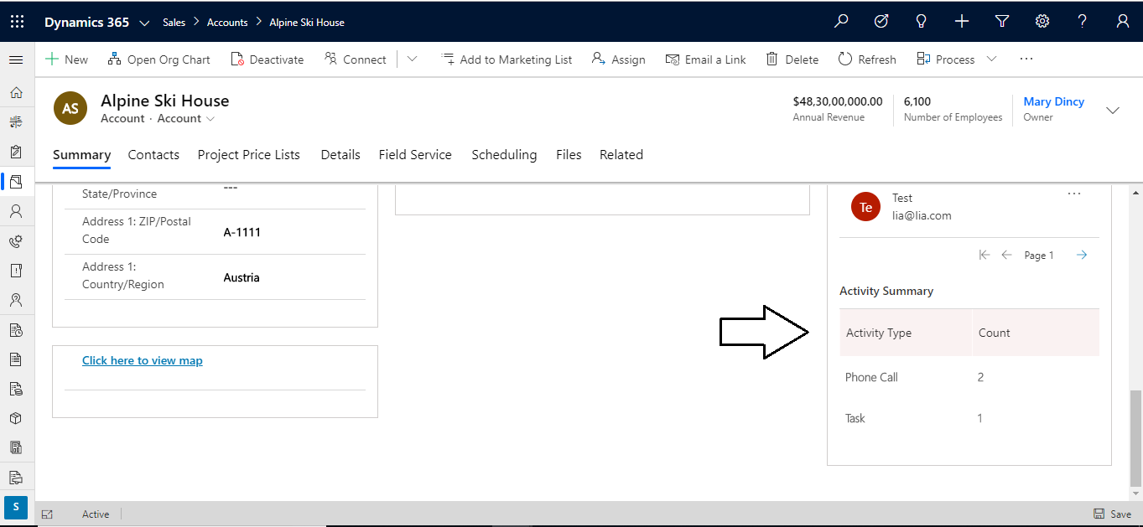The width and height of the screenshot is (1143, 527).
Task: Expand the Dynamics 365 app dropdown
Action: pos(144,23)
